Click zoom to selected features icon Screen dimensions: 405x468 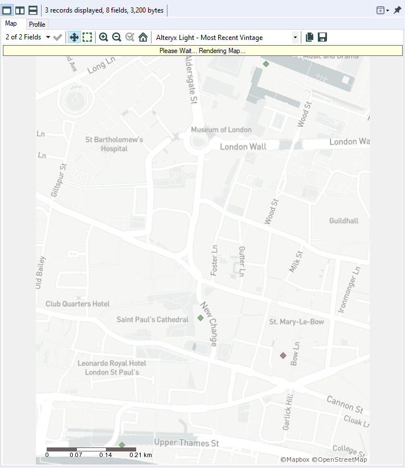129,37
